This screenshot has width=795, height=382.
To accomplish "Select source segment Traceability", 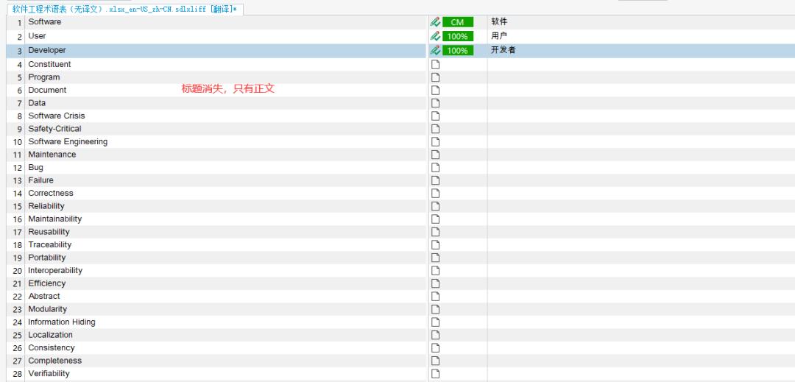I will pos(50,244).
